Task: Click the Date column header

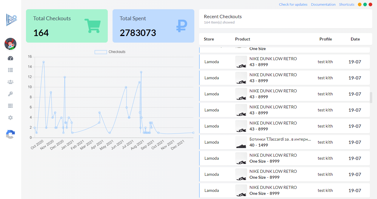Action: click(x=355, y=39)
